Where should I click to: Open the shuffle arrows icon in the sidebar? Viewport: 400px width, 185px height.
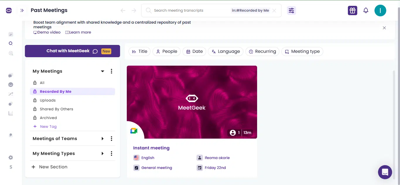tap(11, 94)
